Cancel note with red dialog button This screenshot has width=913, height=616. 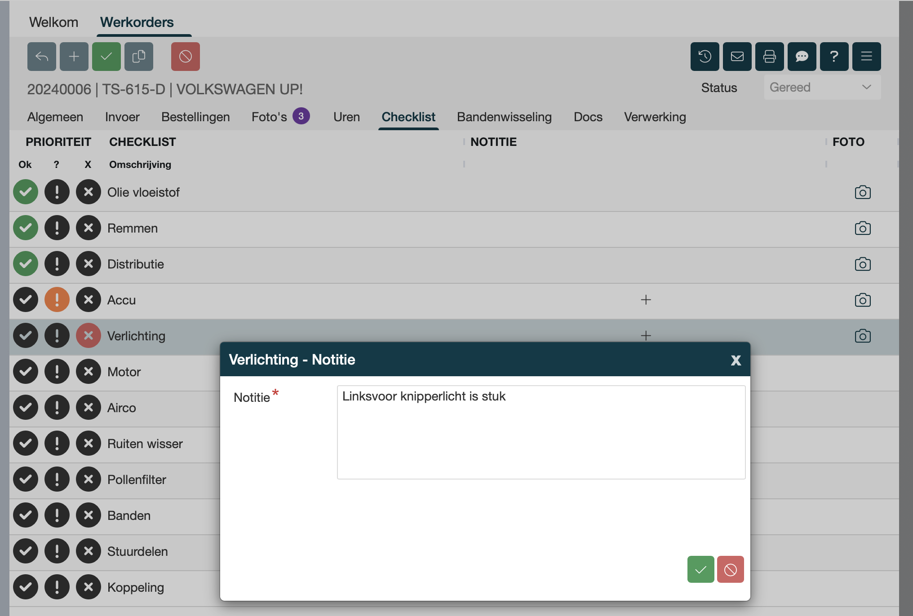730,569
